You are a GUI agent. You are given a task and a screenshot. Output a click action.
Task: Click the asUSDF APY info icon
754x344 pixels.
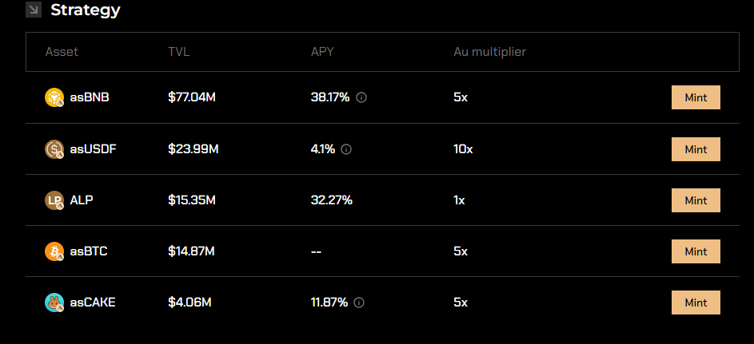click(346, 149)
